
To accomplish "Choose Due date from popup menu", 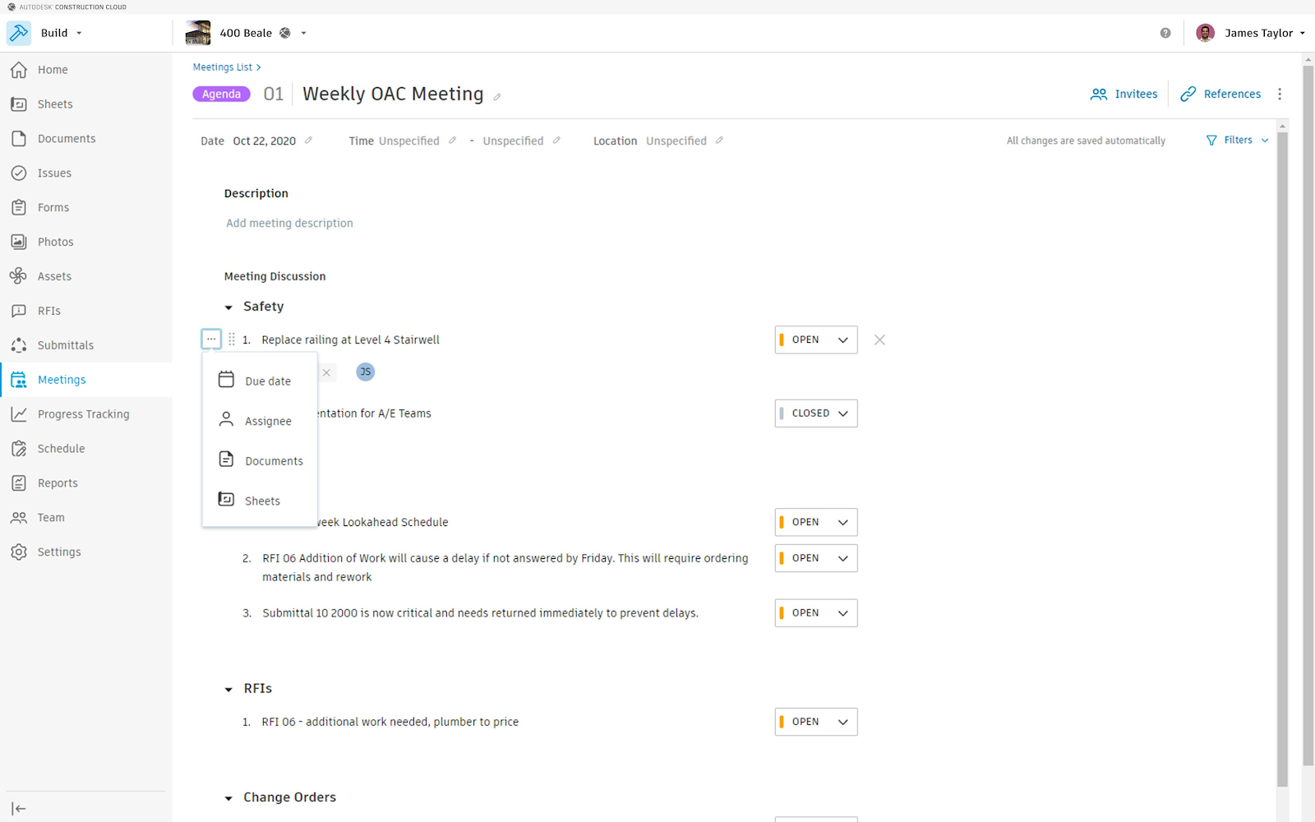I will (267, 381).
